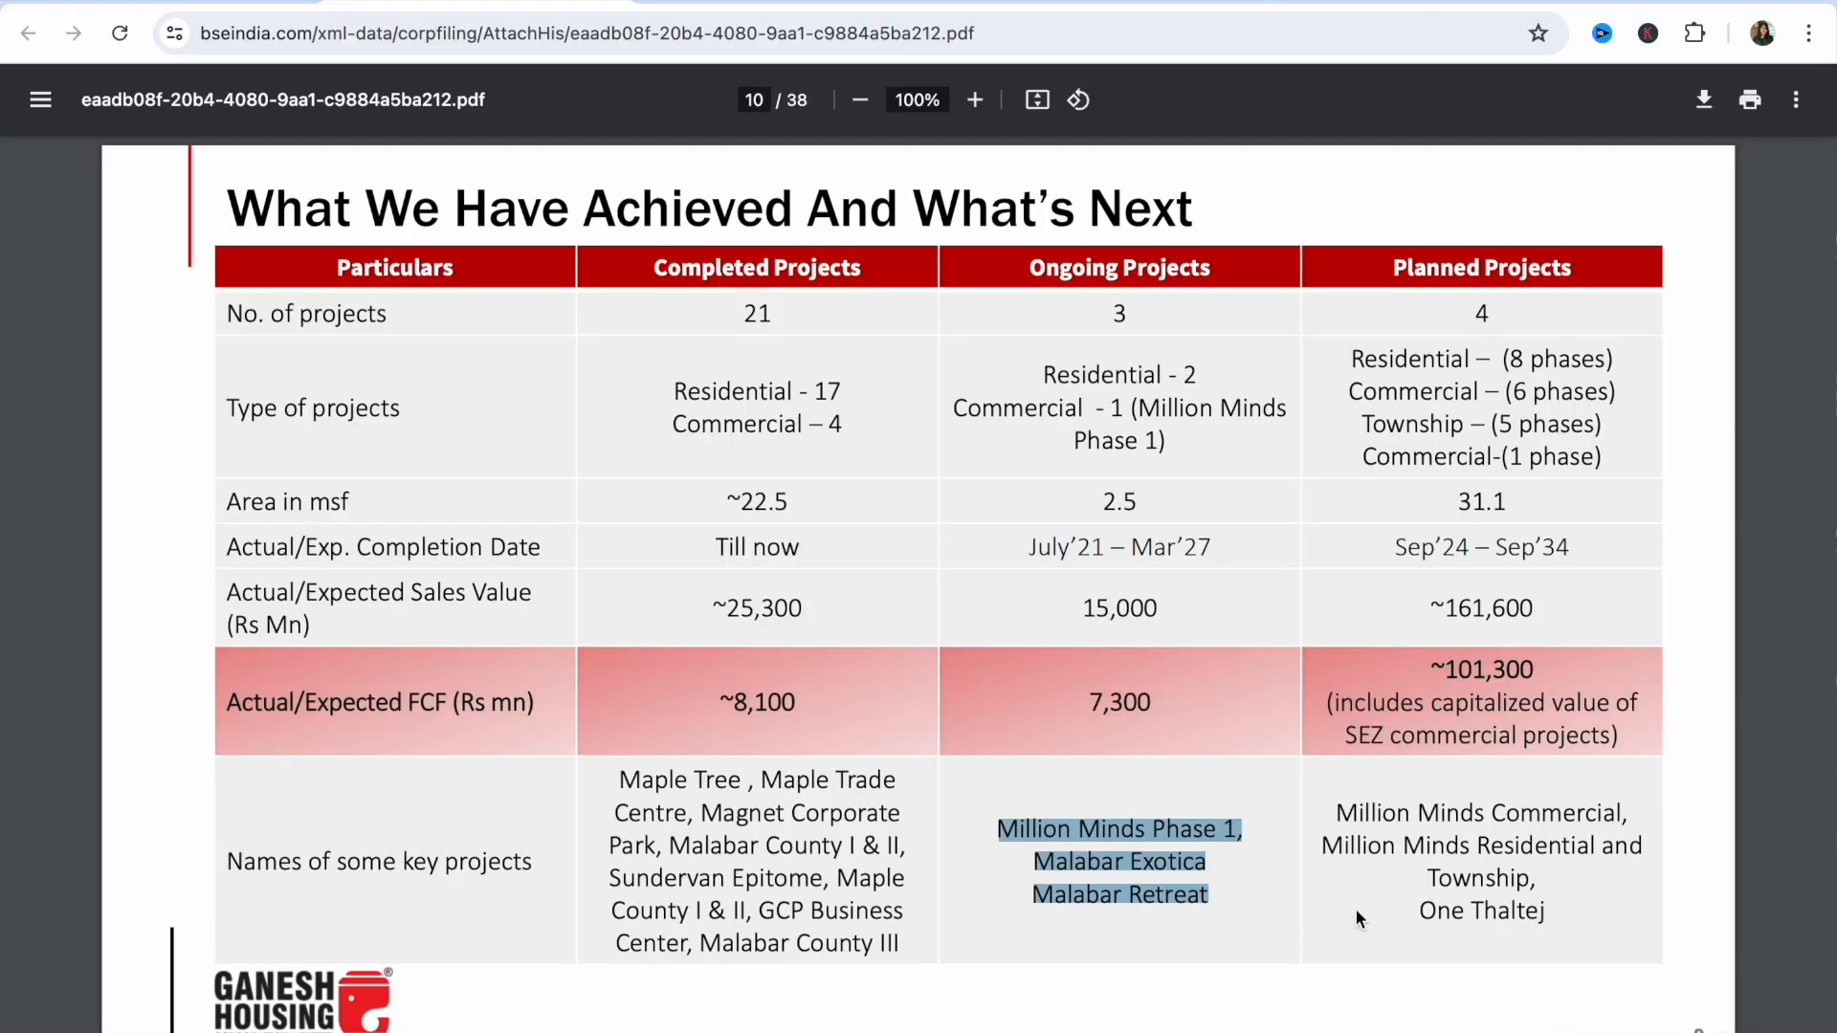Click the 'Sep'24 – Sep'34' date range
The width and height of the screenshot is (1837, 1033).
click(x=1482, y=547)
